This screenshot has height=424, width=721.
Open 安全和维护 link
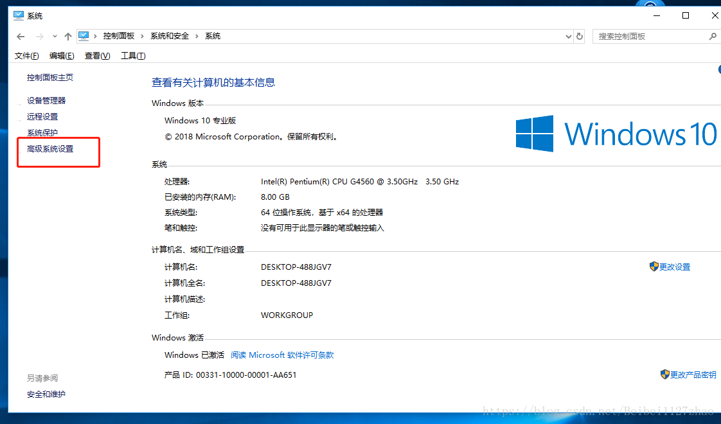(x=46, y=394)
